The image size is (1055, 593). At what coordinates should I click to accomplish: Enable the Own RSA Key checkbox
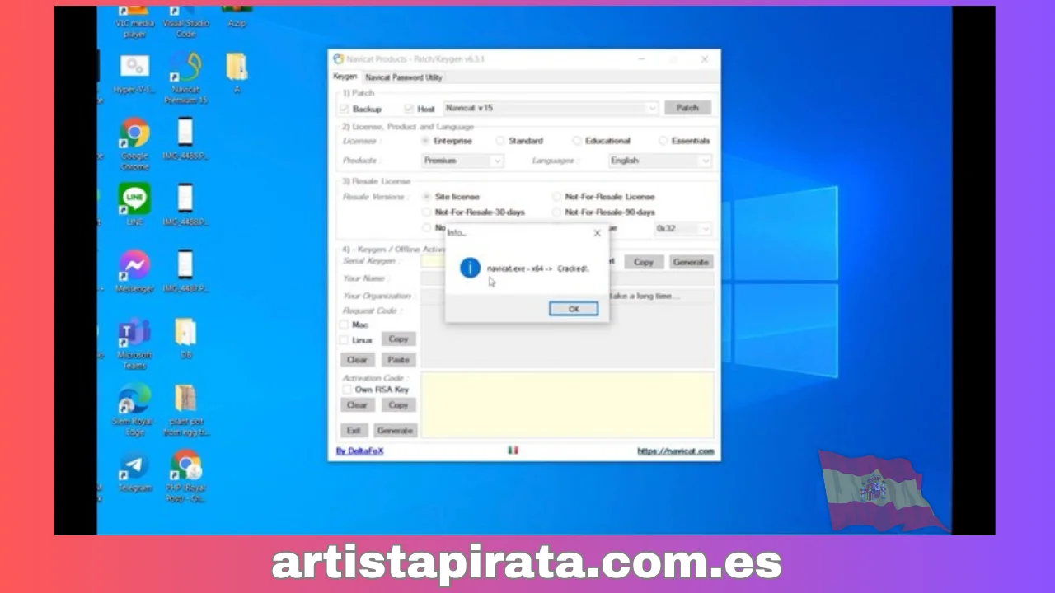tap(347, 389)
